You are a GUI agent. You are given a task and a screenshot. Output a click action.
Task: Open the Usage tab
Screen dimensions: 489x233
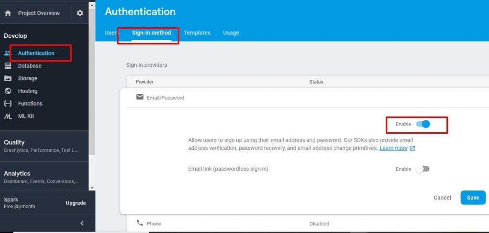click(231, 33)
